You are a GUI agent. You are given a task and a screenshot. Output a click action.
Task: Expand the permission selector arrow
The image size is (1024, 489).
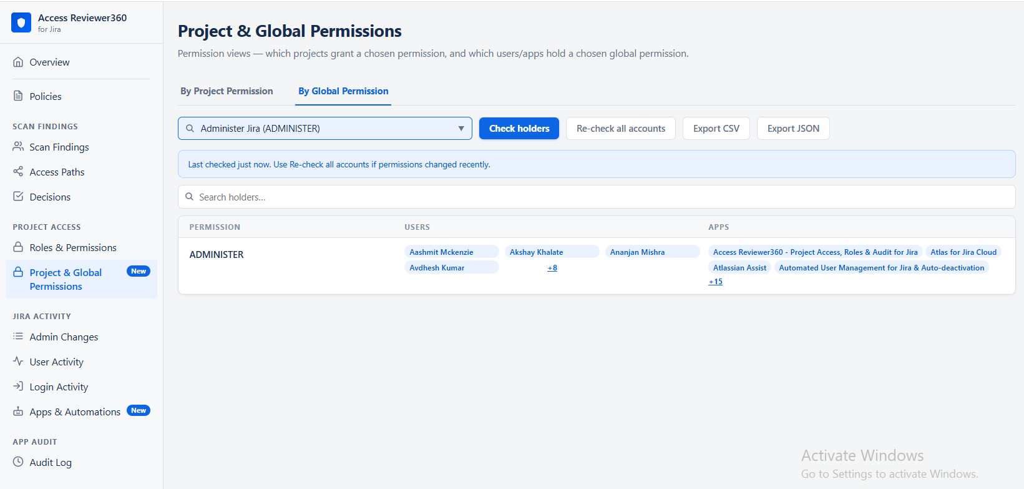click(x=461, y=129)
